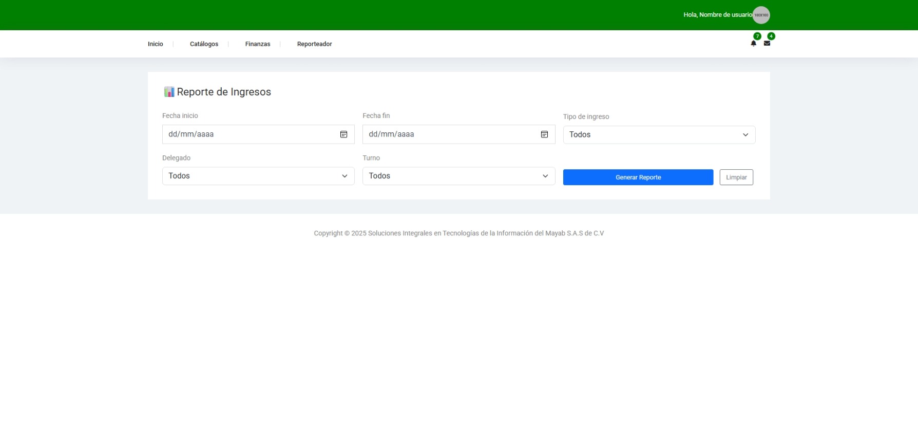Click the notification count badge showing 7
This screenshot has width=918, height=441.
click(757, 36)
